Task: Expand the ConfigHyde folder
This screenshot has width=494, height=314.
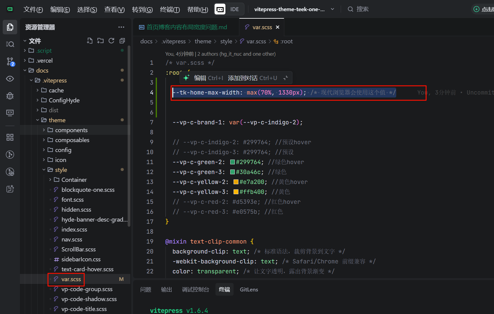Action: pos(37,100)
